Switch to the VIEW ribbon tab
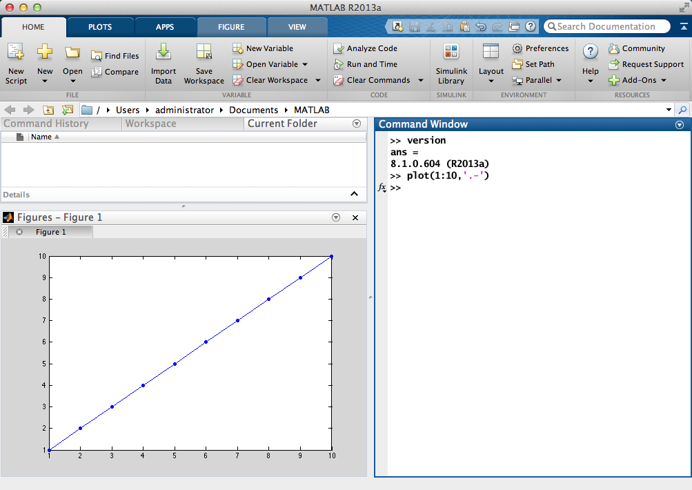The width and height of the screenshot is (692, 490). click(297, 27)
